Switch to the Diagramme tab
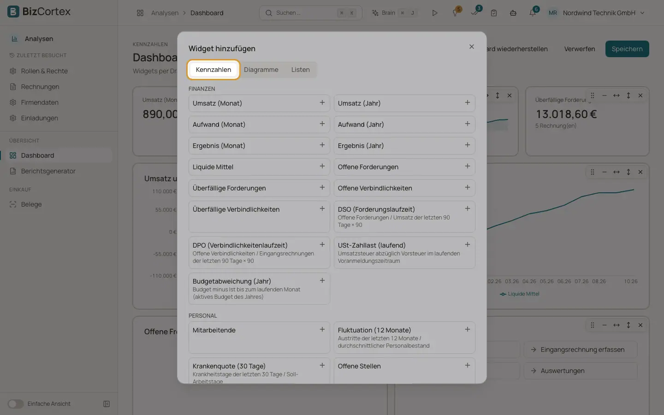The height and width of the screenshot is (415, 664). pyautogui.click(x=261, y=70)
